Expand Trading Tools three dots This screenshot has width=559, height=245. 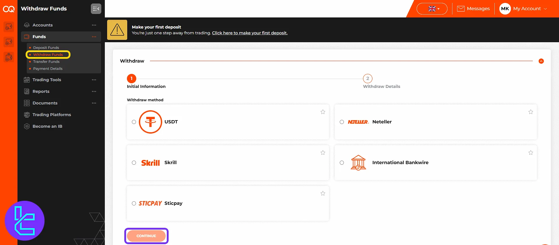pos(94,80)
